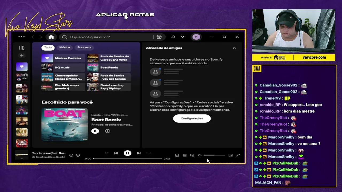Open the Browse icon in the search bar
Screen dimensions: 342x192
coord(159,37)
